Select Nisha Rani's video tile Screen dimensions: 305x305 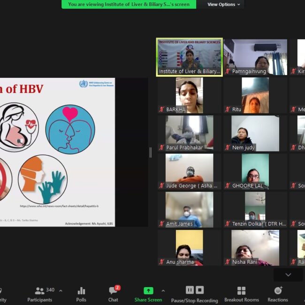point(255,247)
